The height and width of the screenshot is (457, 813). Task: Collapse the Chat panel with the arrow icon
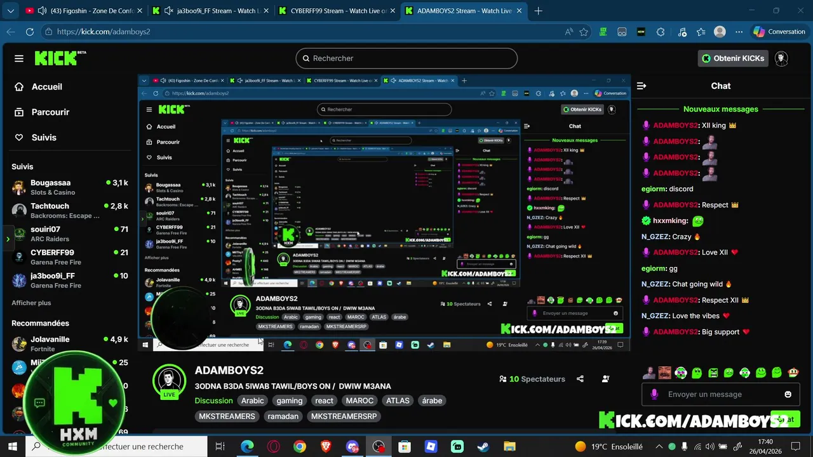(642, 86)
